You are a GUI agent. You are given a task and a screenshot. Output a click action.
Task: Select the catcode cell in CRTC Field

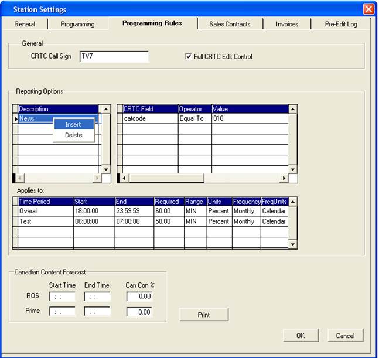[x=150, y=118]
